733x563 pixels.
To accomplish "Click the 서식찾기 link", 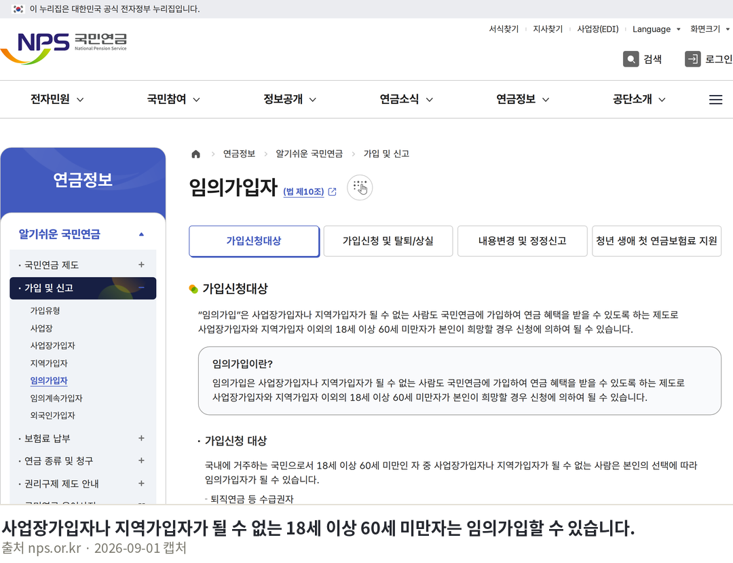I will pyautogui.click(x=504, y=29).
